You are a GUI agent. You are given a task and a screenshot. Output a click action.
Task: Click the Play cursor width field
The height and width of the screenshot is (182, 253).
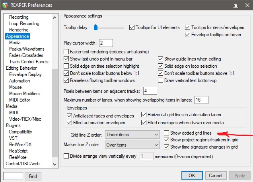click(x=106, y=43)
